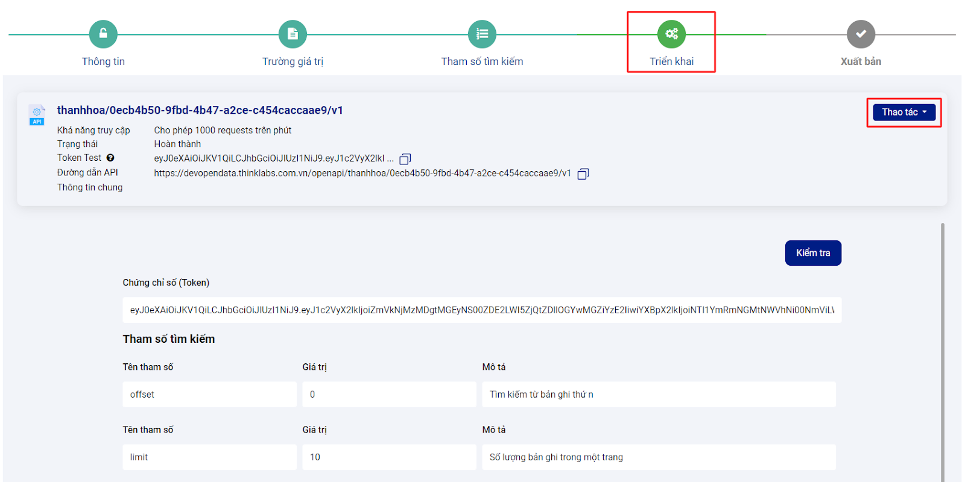Click the Triển khai gears icon

click(671, 34)
